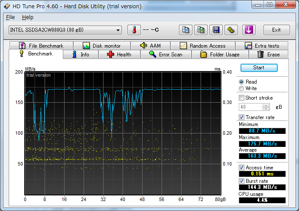Screen dimensions: 299x211
Task: Open the Folder Usage tab
Action: click(220, 55)
